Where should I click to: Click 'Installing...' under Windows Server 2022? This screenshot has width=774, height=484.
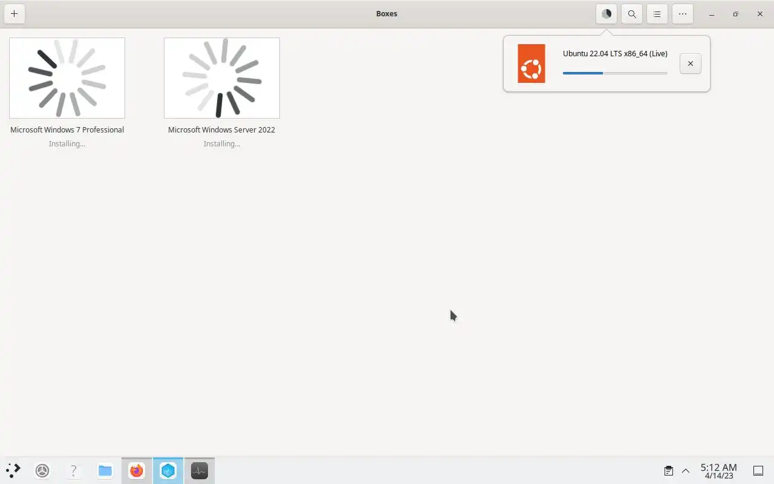(222, 144)
